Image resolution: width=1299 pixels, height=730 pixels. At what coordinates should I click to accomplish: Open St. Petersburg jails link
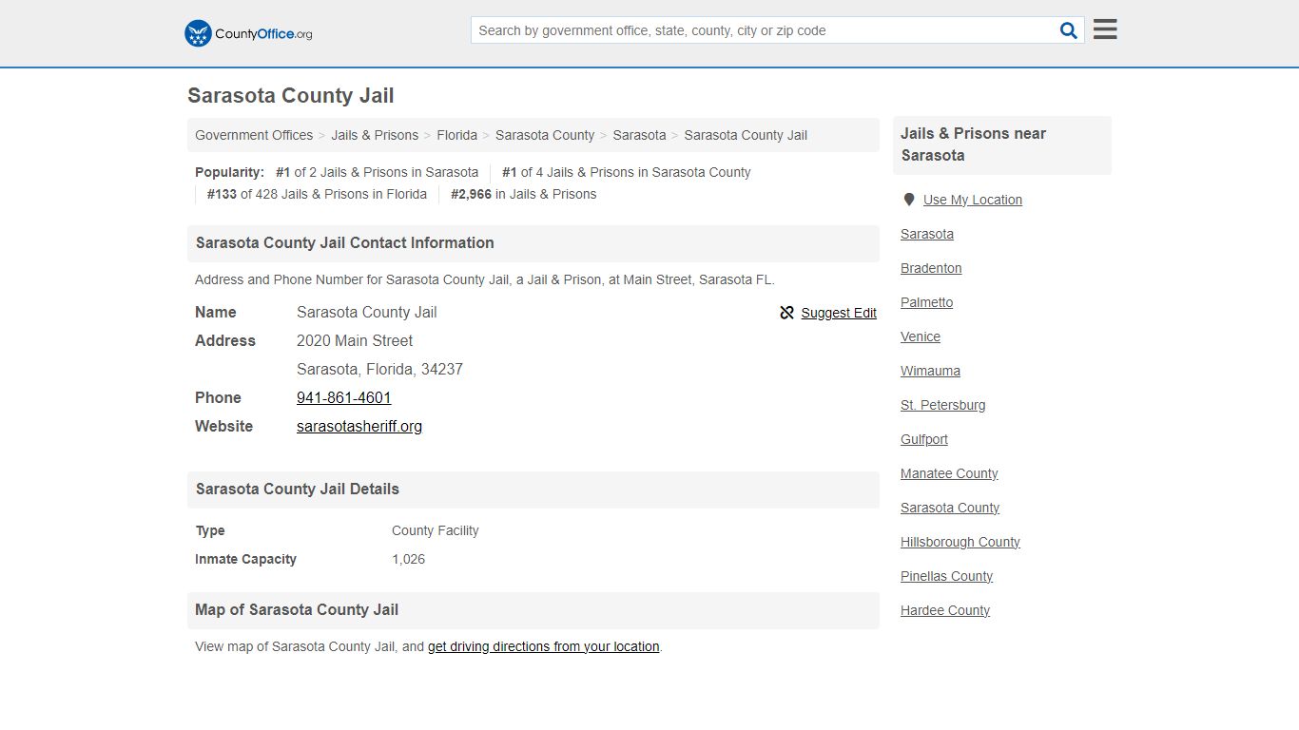coord(943,405)
